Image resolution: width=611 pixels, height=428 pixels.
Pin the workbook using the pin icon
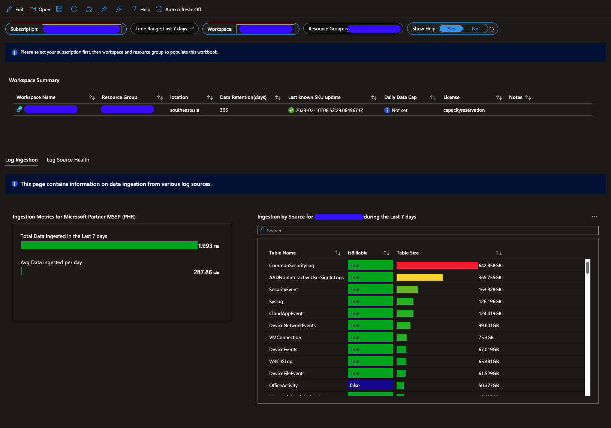click(x=104, y=9)
